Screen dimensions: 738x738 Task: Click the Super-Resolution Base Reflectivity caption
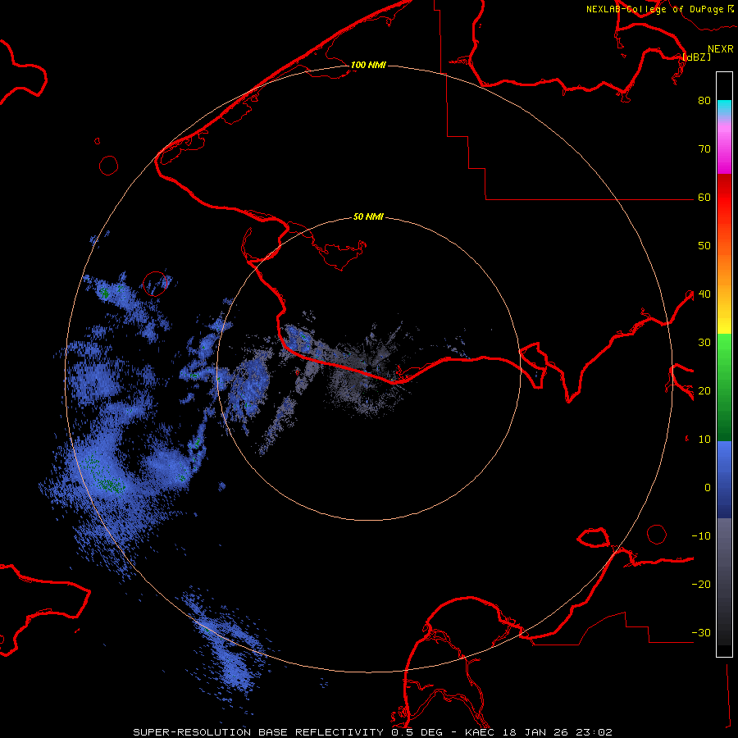(373, 732)
